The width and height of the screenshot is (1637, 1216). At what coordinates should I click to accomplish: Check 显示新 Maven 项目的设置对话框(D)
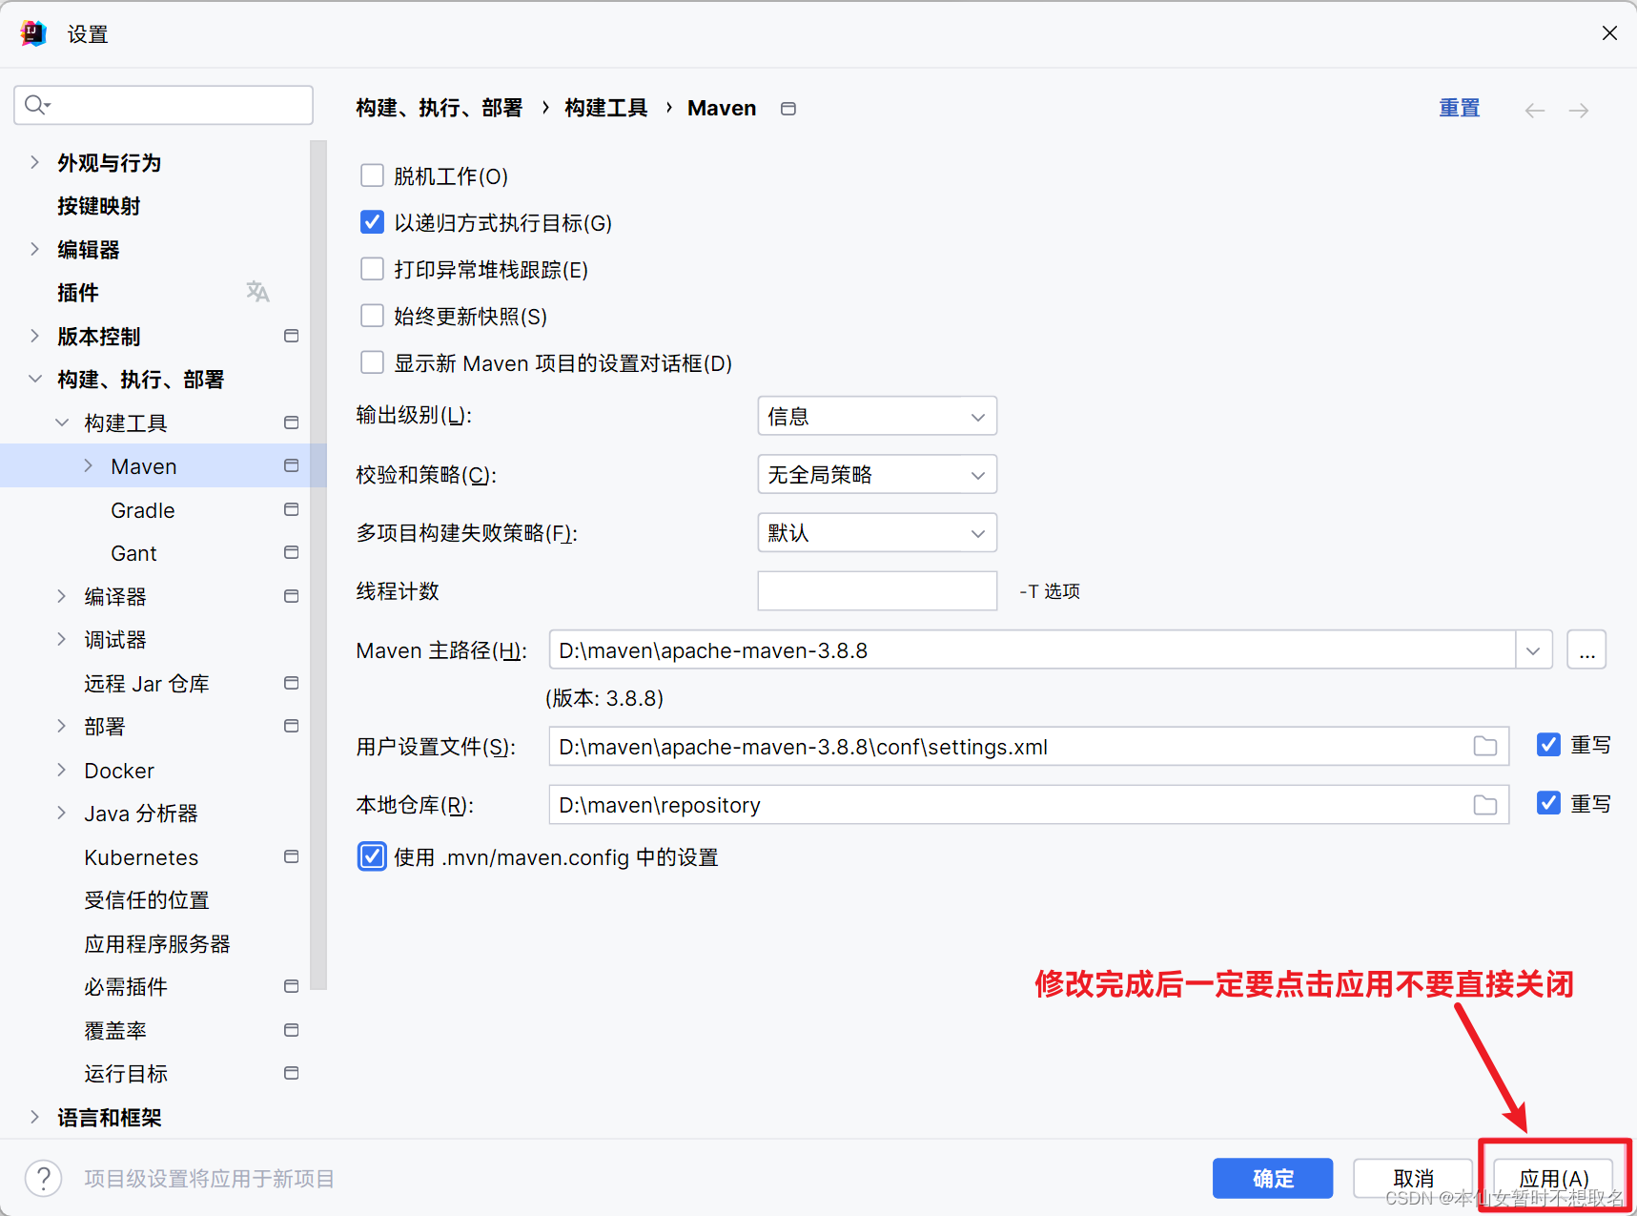pyautogui.click(x=372, y=362)
